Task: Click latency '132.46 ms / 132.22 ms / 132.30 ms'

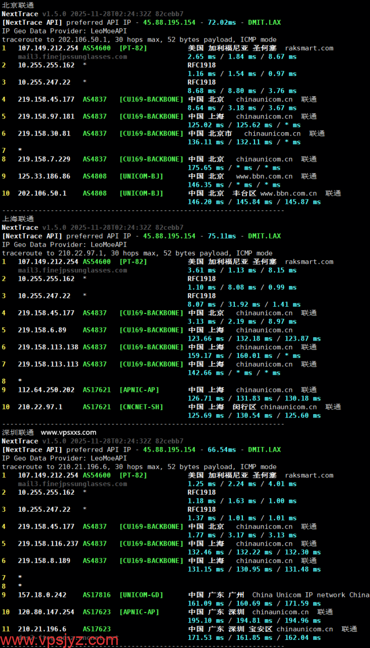Action: [254, 552]
